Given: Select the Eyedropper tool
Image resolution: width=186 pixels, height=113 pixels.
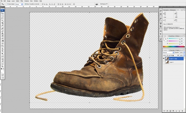Looking at the screenshot, I should coord(2,61).
